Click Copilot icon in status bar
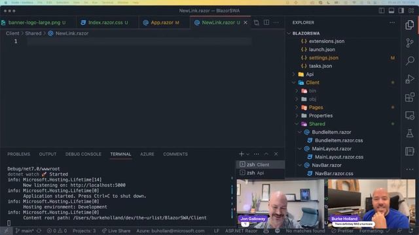419x235 pixels. coord(266,230)
